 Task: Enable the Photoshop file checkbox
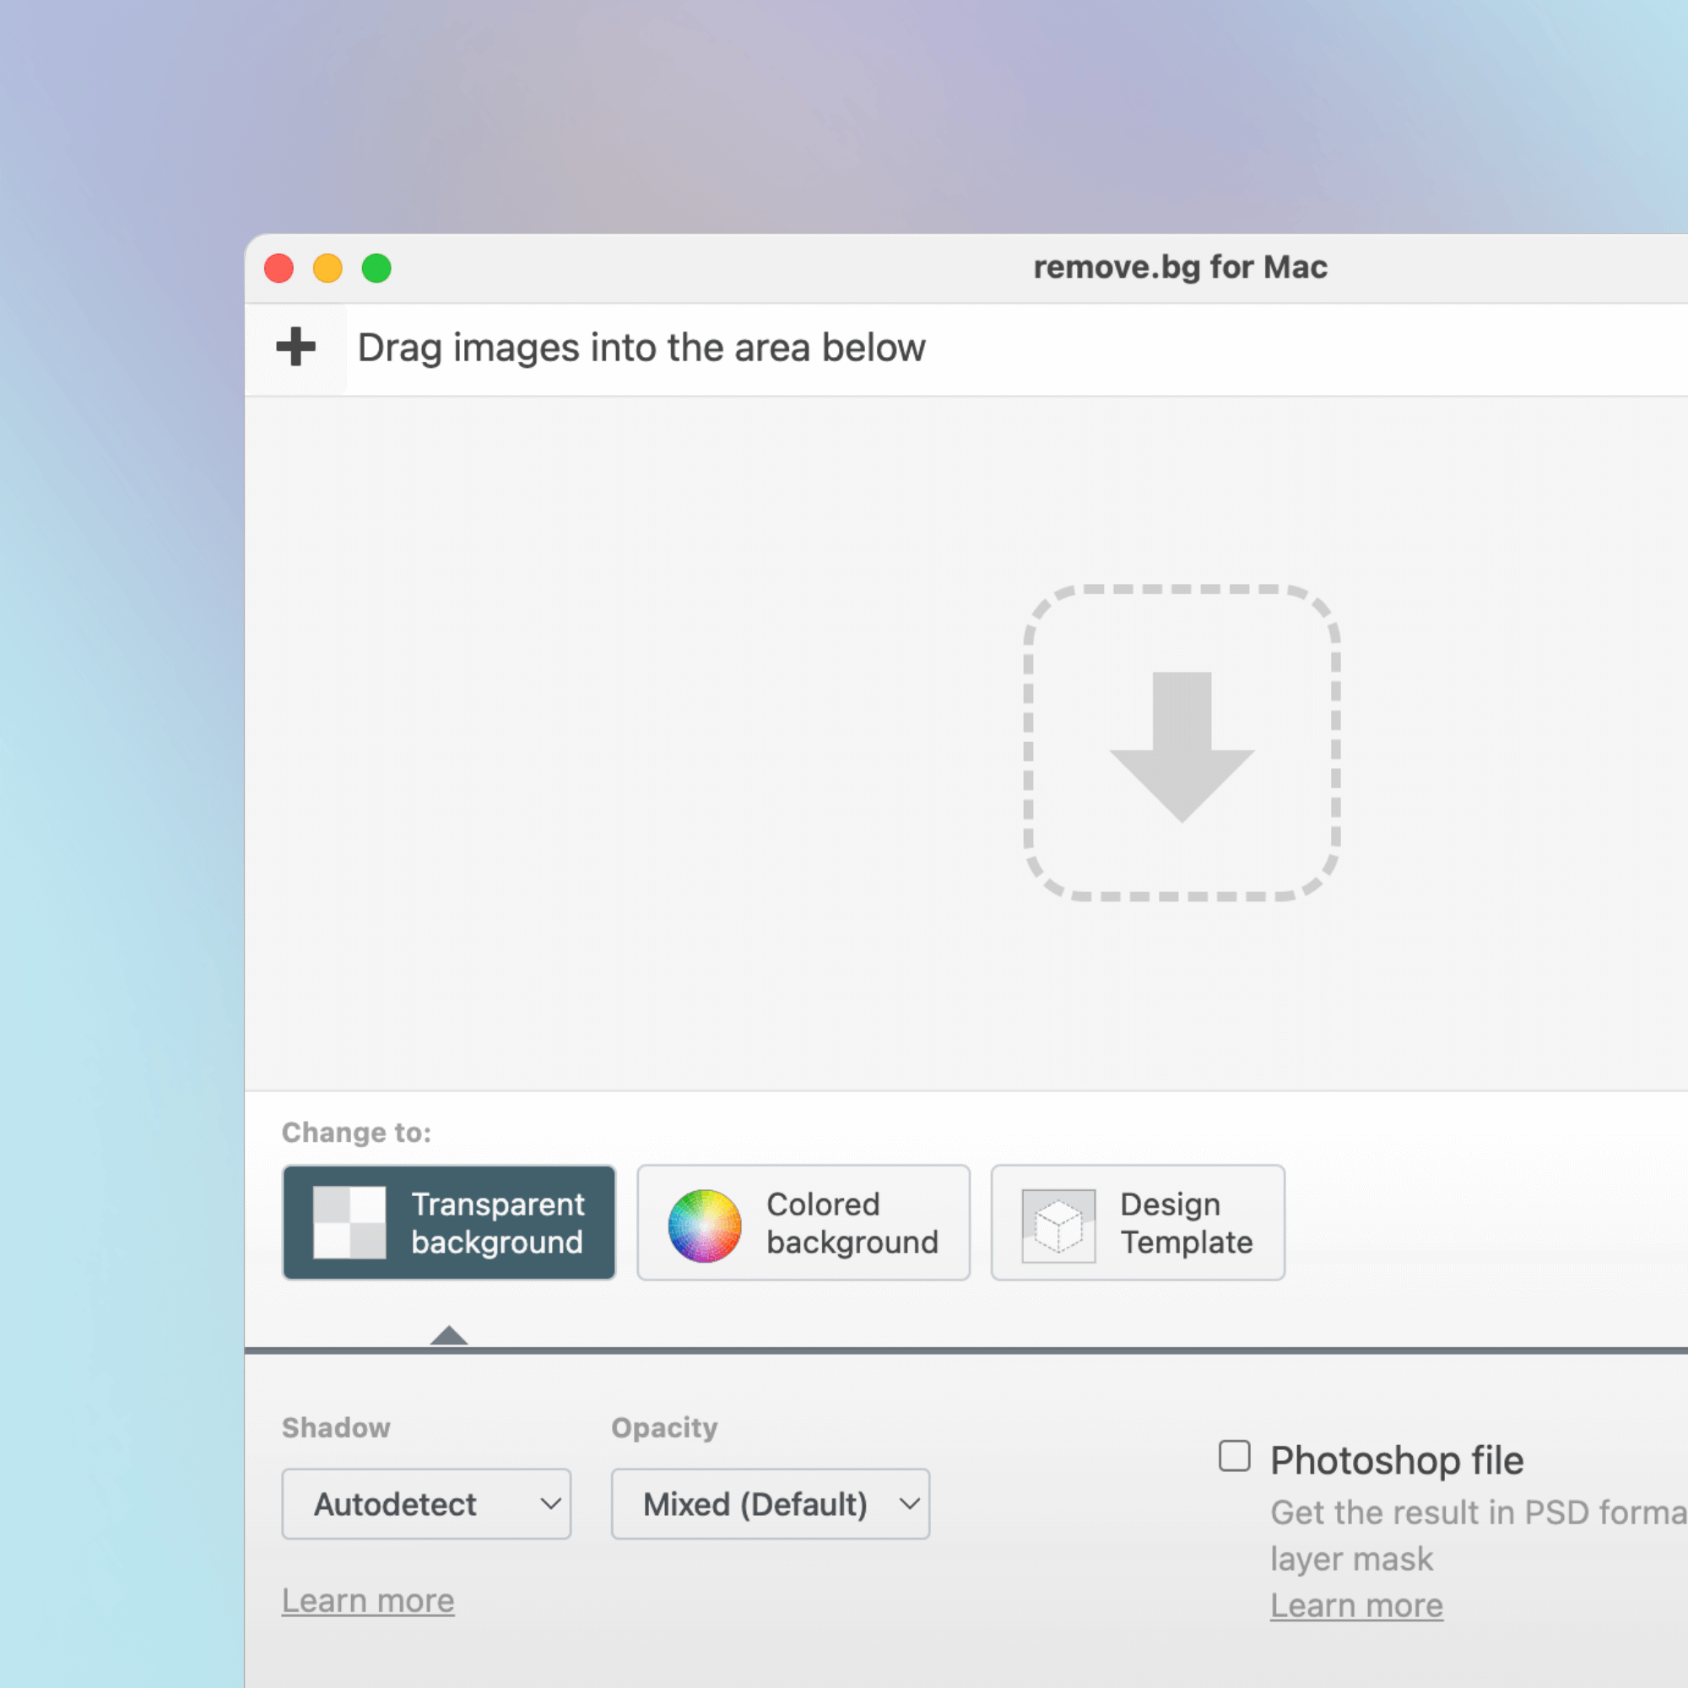(x=1234, y=1457)
